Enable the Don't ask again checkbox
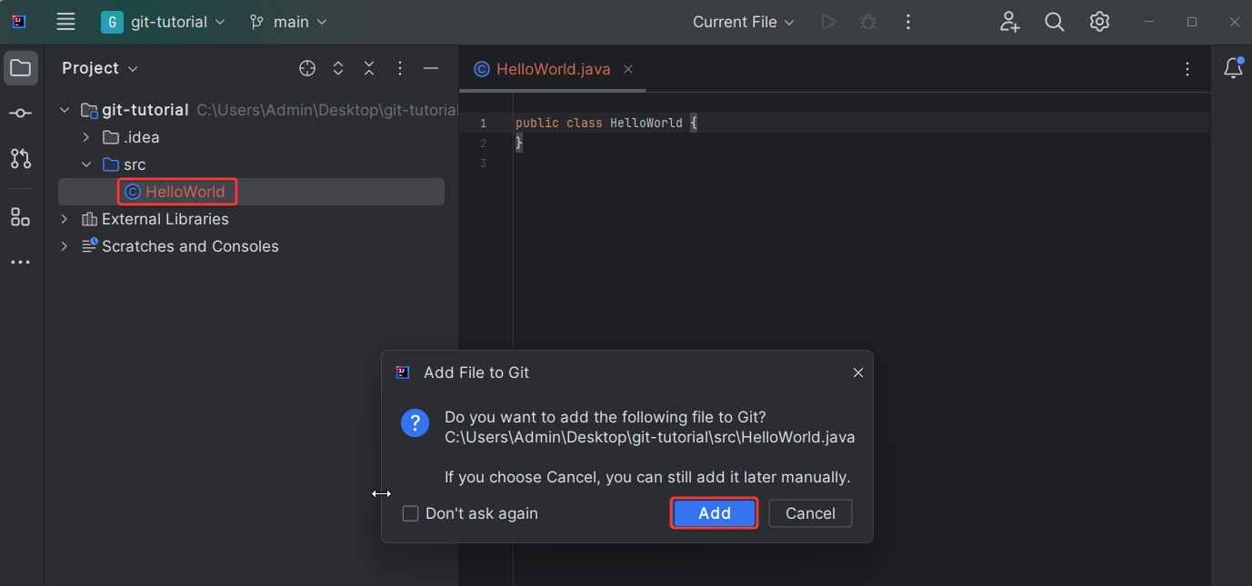The width and height of the screenshot is (1252, 586). coord(411,514)
